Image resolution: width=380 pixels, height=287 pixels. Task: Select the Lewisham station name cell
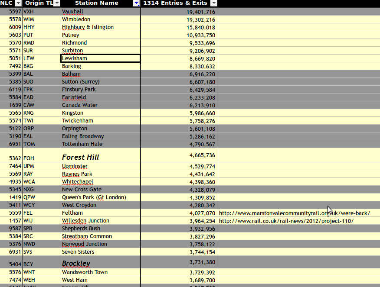(100, 58)
